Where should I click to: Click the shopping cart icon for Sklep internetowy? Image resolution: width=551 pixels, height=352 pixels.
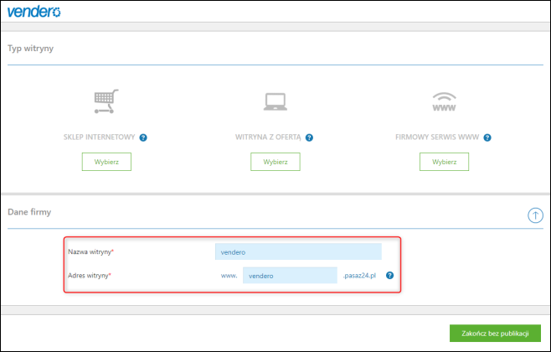106,101
